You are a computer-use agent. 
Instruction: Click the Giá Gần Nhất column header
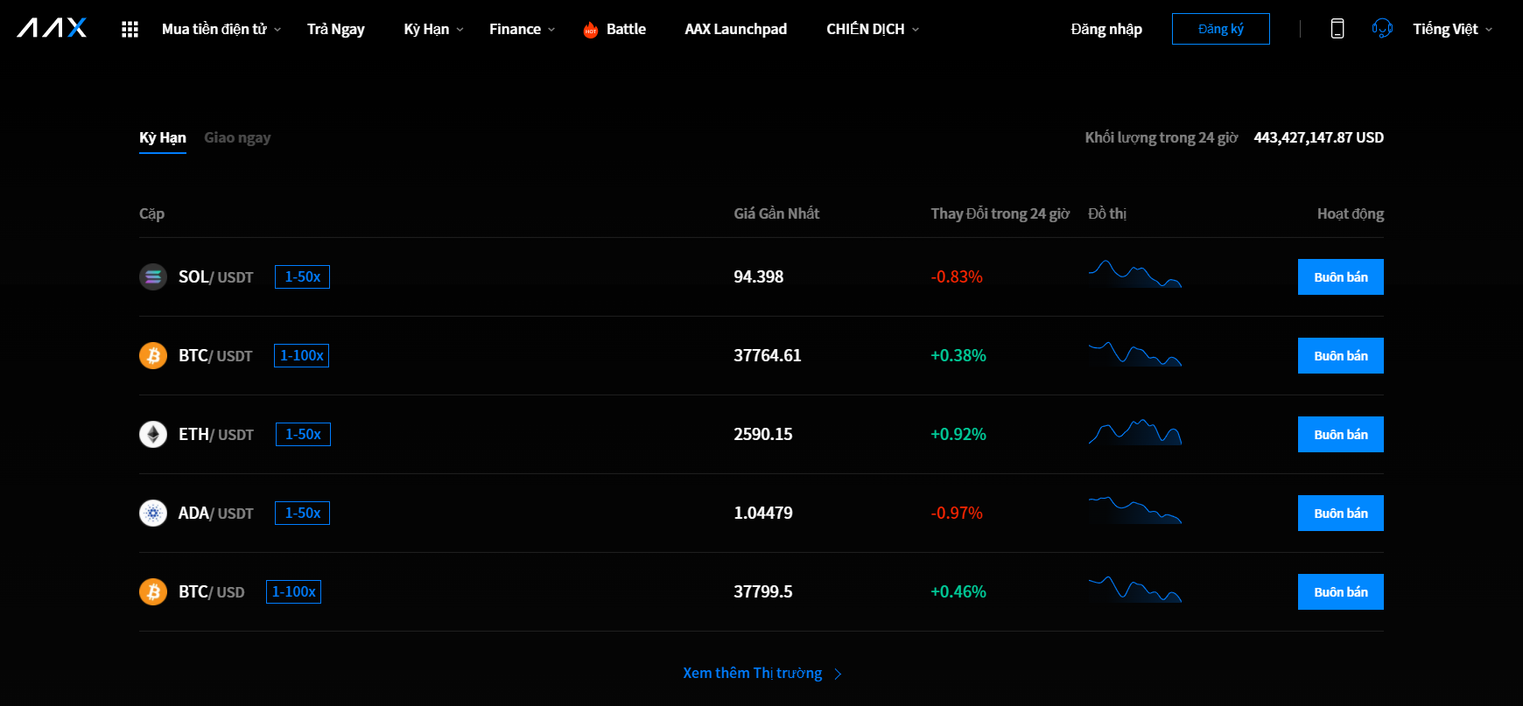(x=776, y=213)
